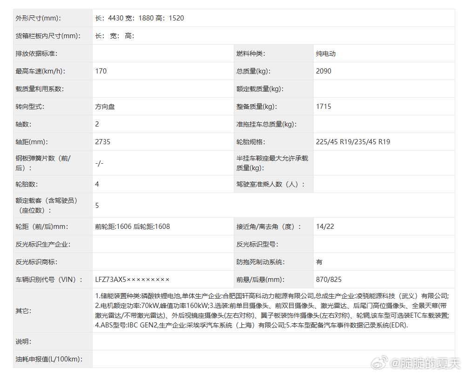Image resolution: width=465 pixels, height=374 pixels.
Task: Click the remarks line beginning 4.ABS型号
Action: tap(251, 326)
